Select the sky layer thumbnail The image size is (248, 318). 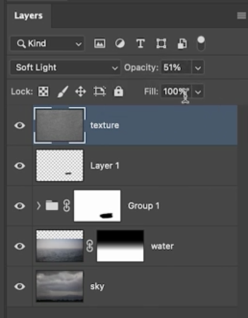(60, 286)
